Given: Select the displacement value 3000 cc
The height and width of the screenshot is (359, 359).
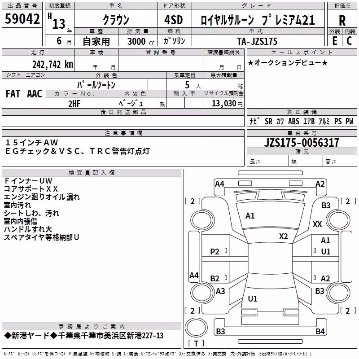Looking at the screenshot, I should (141, 41).
